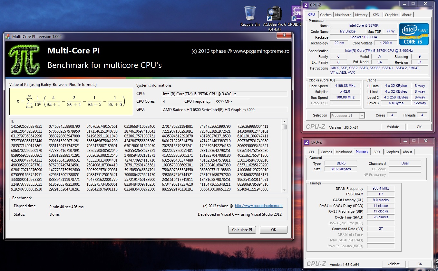Click the PI digits scrollbar thumb
438x271 pixels.
[284, 127]
